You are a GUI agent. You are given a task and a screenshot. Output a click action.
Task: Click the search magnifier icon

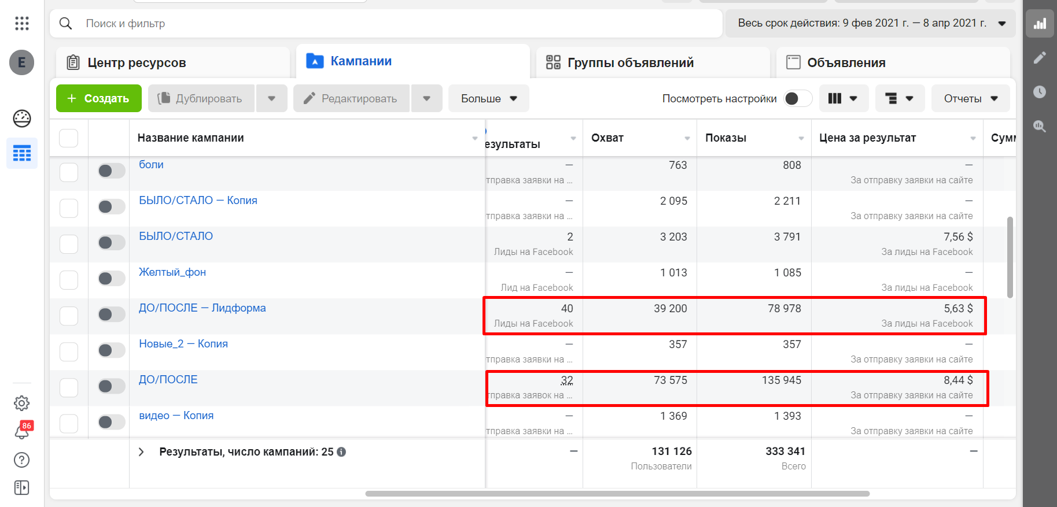coord(66,24)
